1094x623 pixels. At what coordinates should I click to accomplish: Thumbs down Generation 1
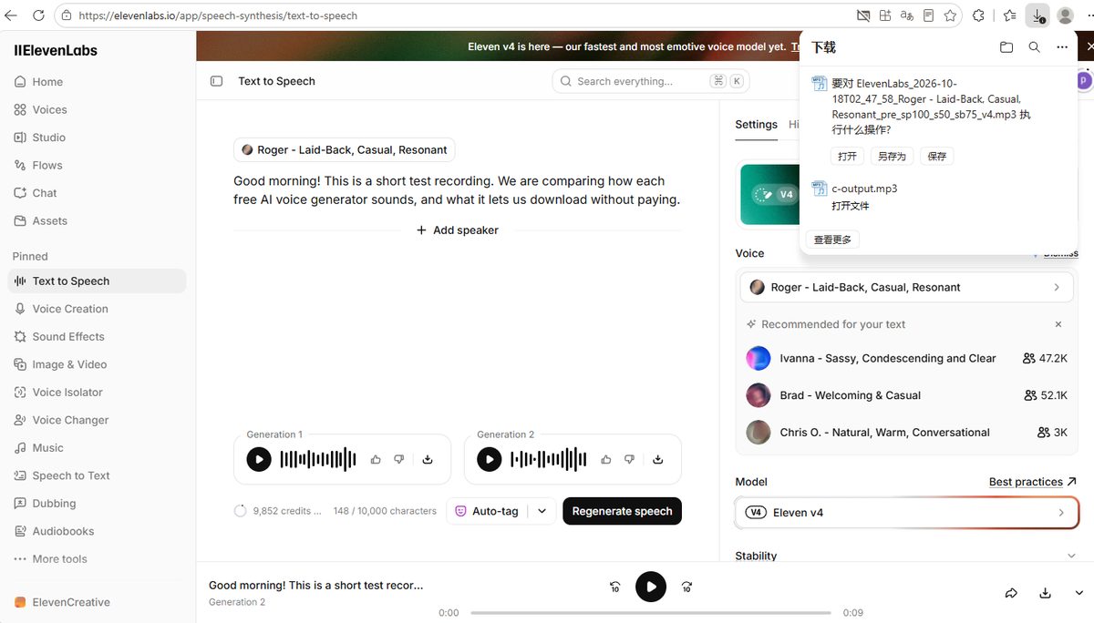pos(399,460)
